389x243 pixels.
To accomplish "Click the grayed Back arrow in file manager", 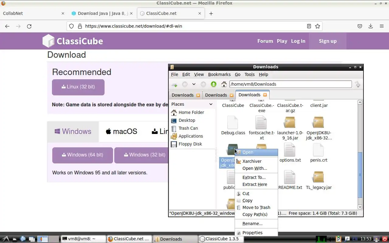I will [185, 84].
